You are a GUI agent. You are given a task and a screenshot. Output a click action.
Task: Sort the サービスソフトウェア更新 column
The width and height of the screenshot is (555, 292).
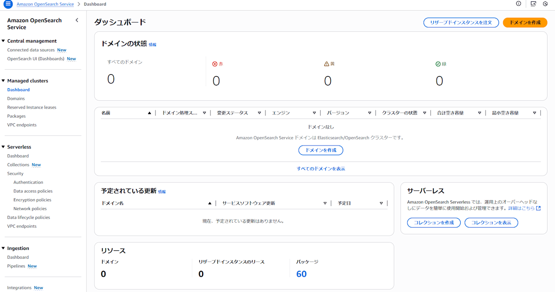[325, 203]
